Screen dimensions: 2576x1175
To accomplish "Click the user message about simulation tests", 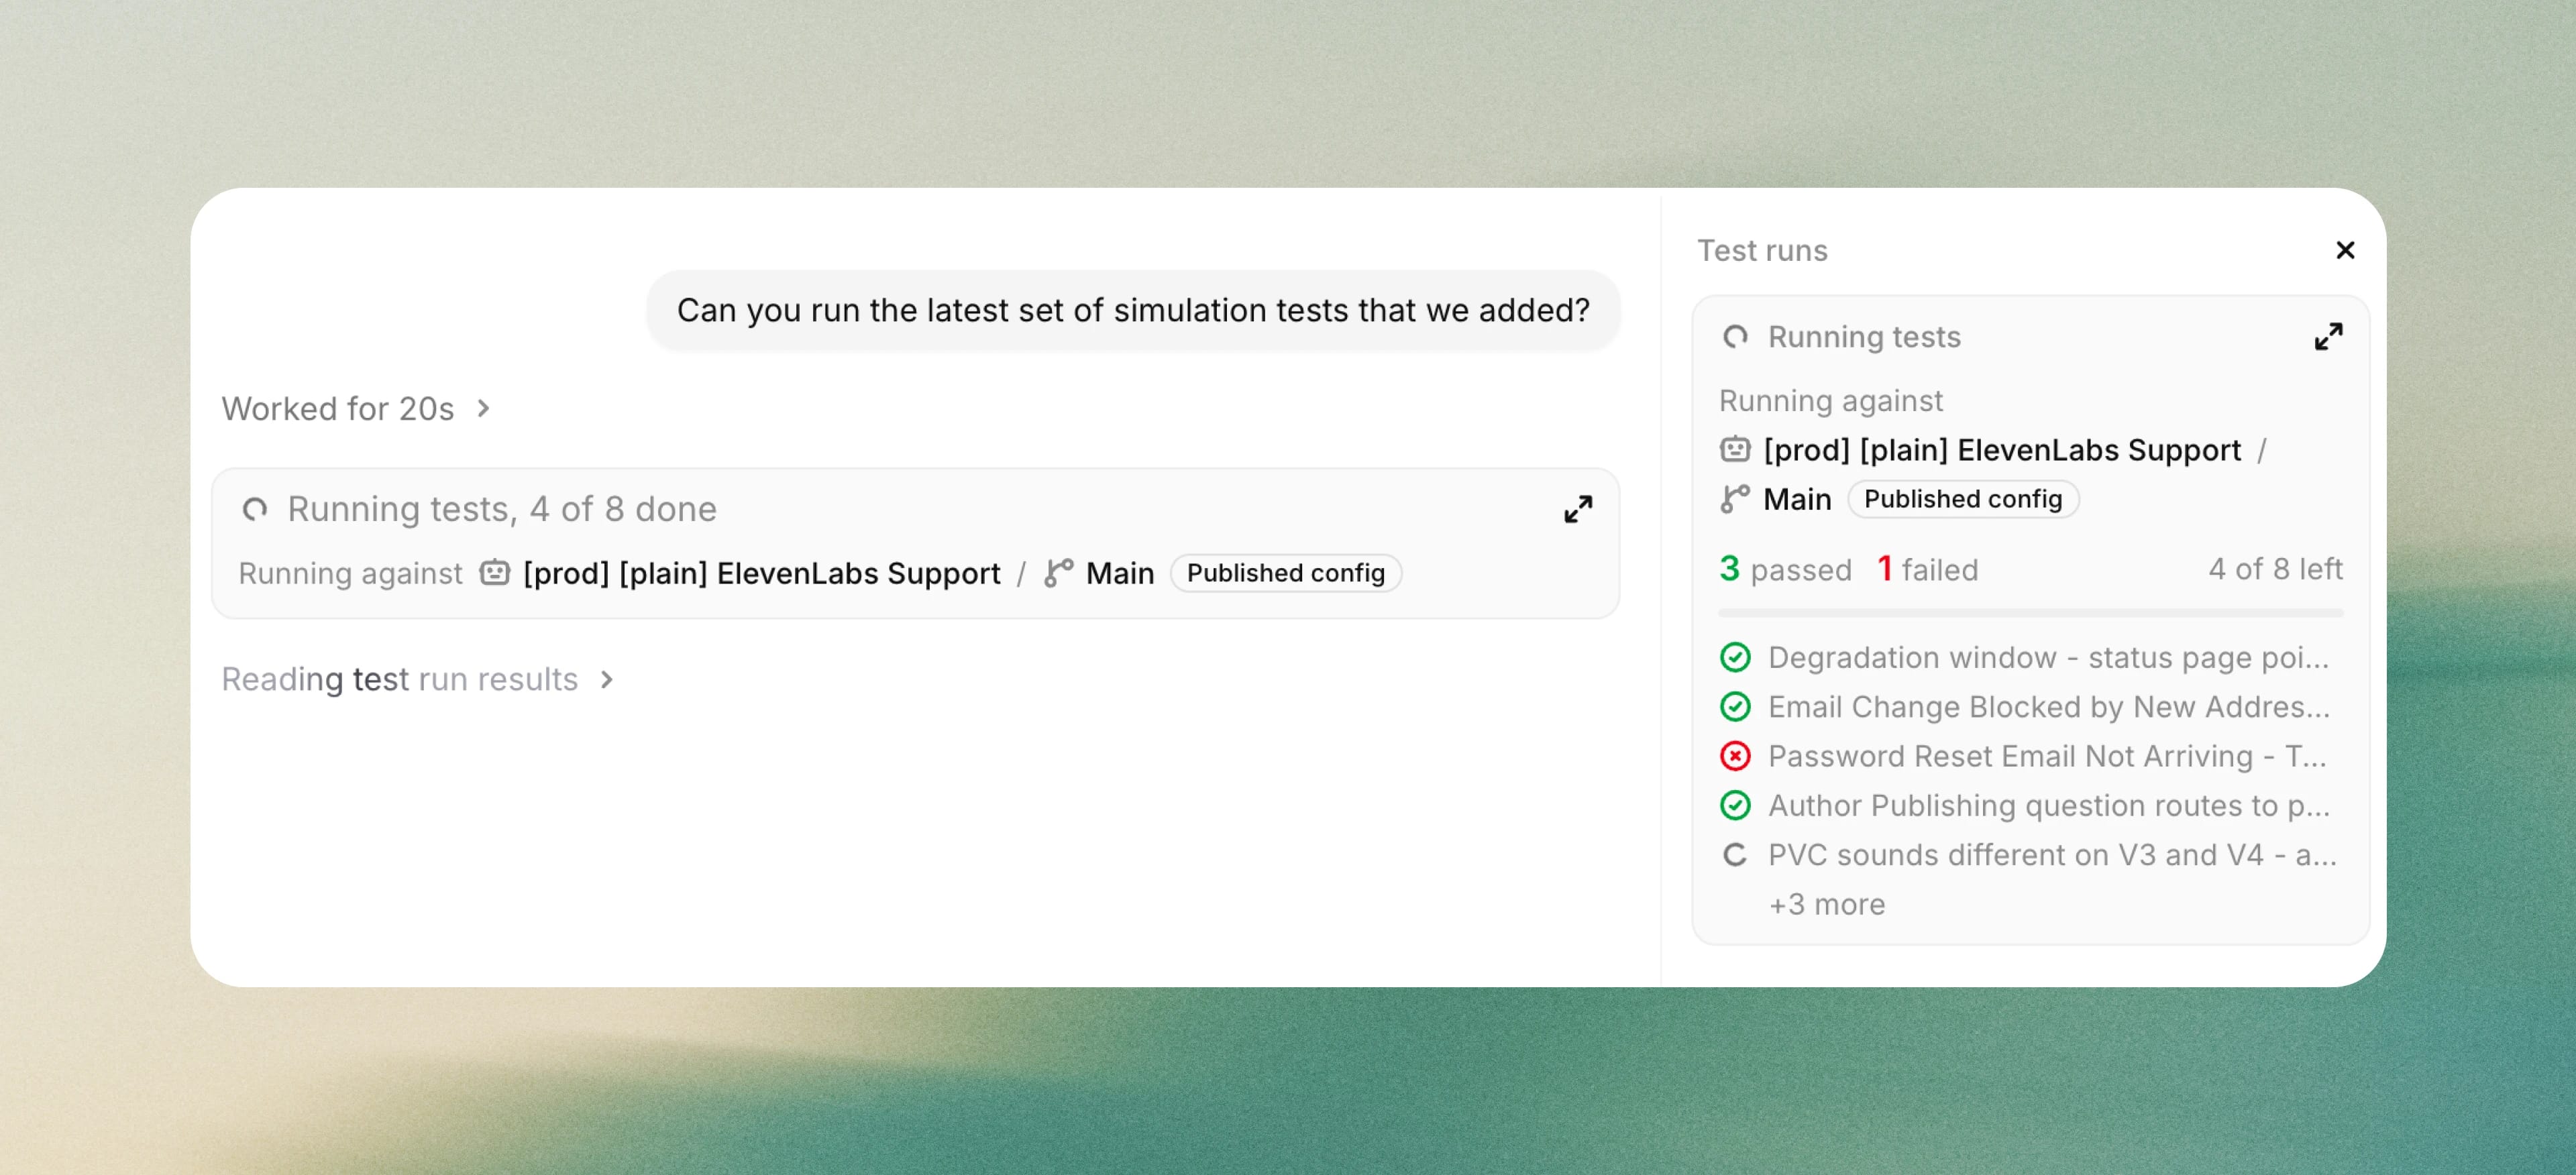I will click(x=1133, y=310).
